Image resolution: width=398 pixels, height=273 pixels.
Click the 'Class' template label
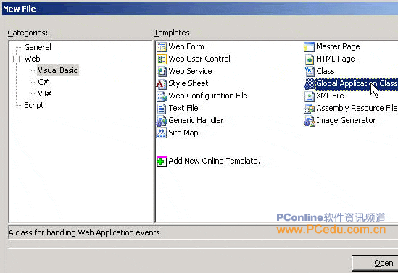[x=326, y=71]
